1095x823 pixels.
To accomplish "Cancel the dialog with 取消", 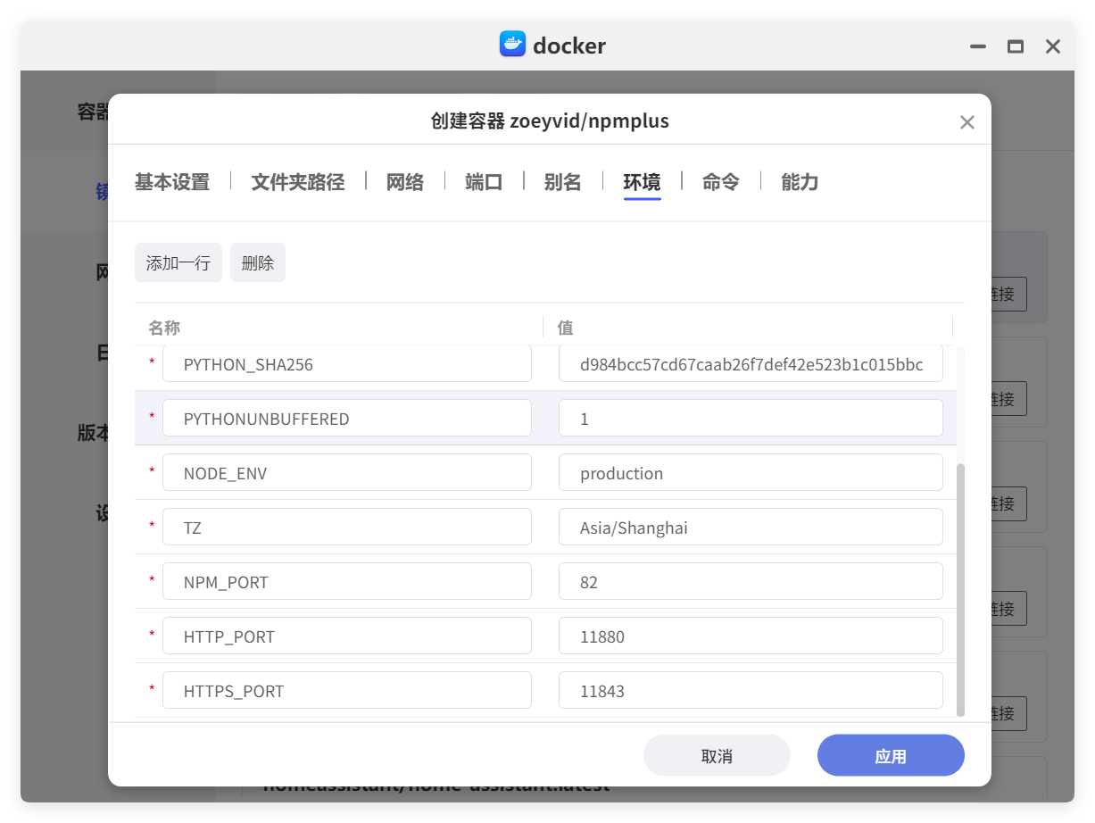I will tap(717, 754).
